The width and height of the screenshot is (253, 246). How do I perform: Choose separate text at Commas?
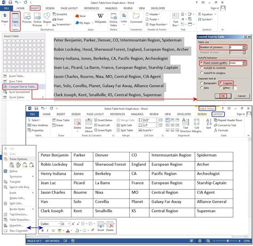pyautogui.click(x=220, y=83)
